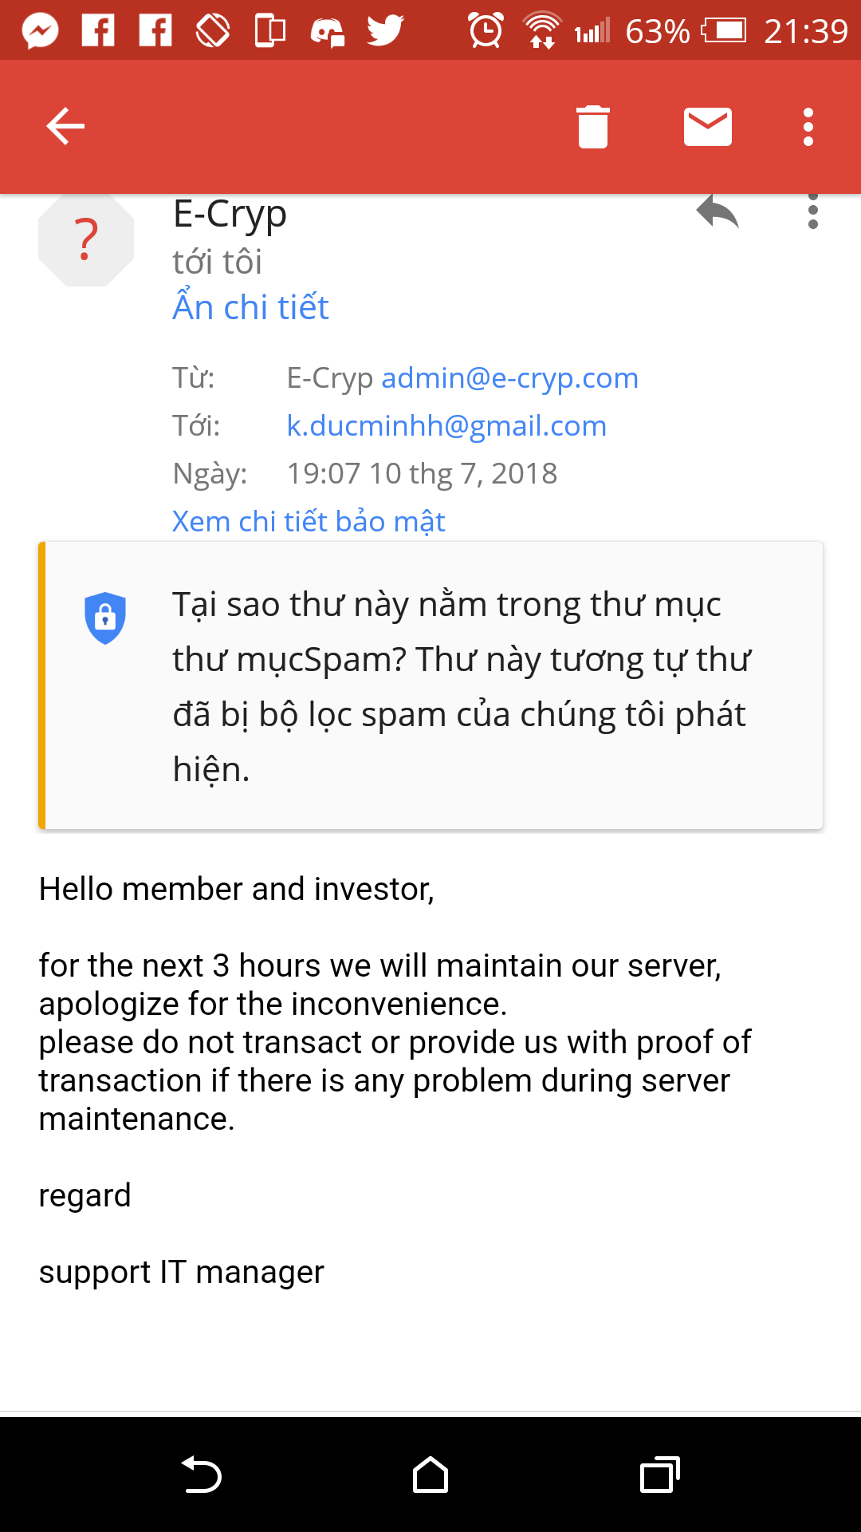Image resolution: width=861 pixels, height=1532 pixels.
Task: Tap the sender name E-Cryp header
Action: [230, 214]
